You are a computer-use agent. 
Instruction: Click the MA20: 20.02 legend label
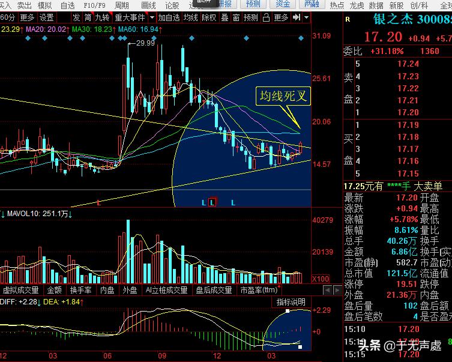tap(47, 29)
